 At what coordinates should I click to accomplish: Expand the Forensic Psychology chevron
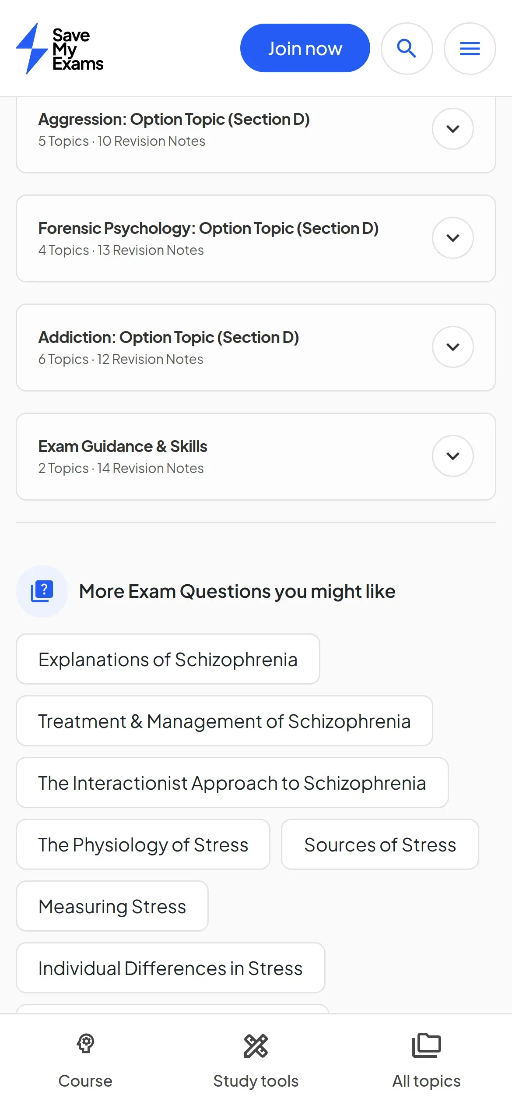(452, 238)
